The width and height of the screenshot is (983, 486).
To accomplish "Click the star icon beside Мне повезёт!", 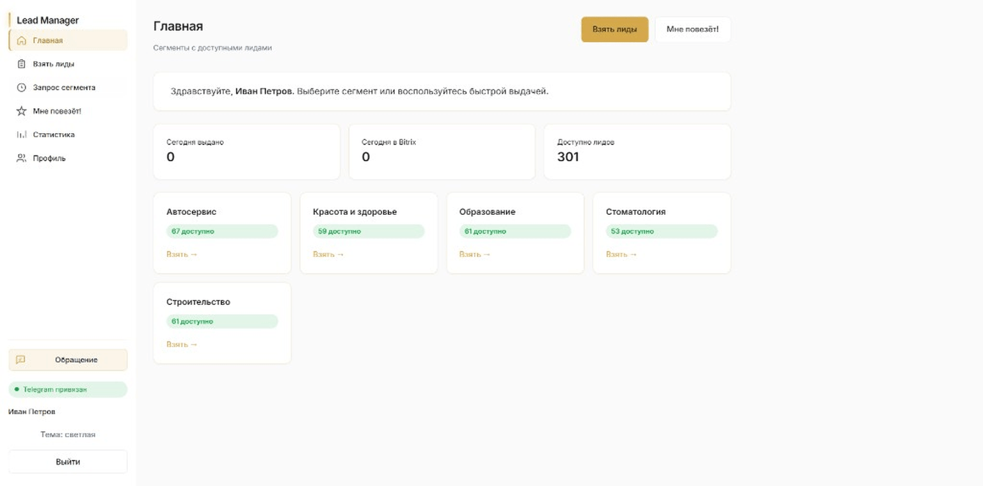I will click(x=21, y=111).
